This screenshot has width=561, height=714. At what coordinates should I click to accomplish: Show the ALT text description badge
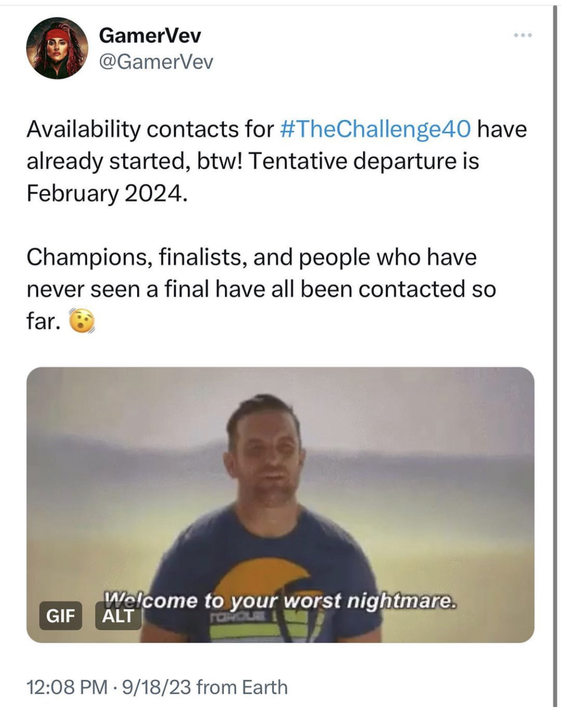[x=118, y=616]
